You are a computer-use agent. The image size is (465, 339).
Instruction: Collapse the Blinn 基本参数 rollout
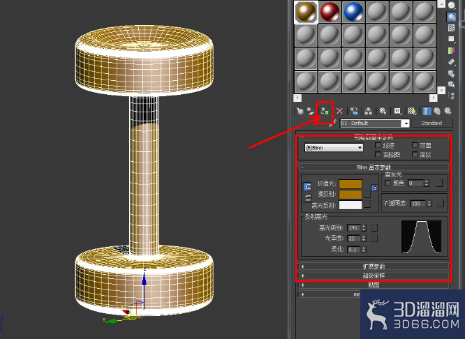tap(374, 167)
